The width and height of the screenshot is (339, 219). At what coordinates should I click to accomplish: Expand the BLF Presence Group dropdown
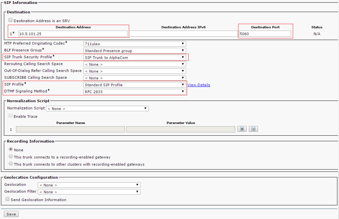click(x=134, y=50)
